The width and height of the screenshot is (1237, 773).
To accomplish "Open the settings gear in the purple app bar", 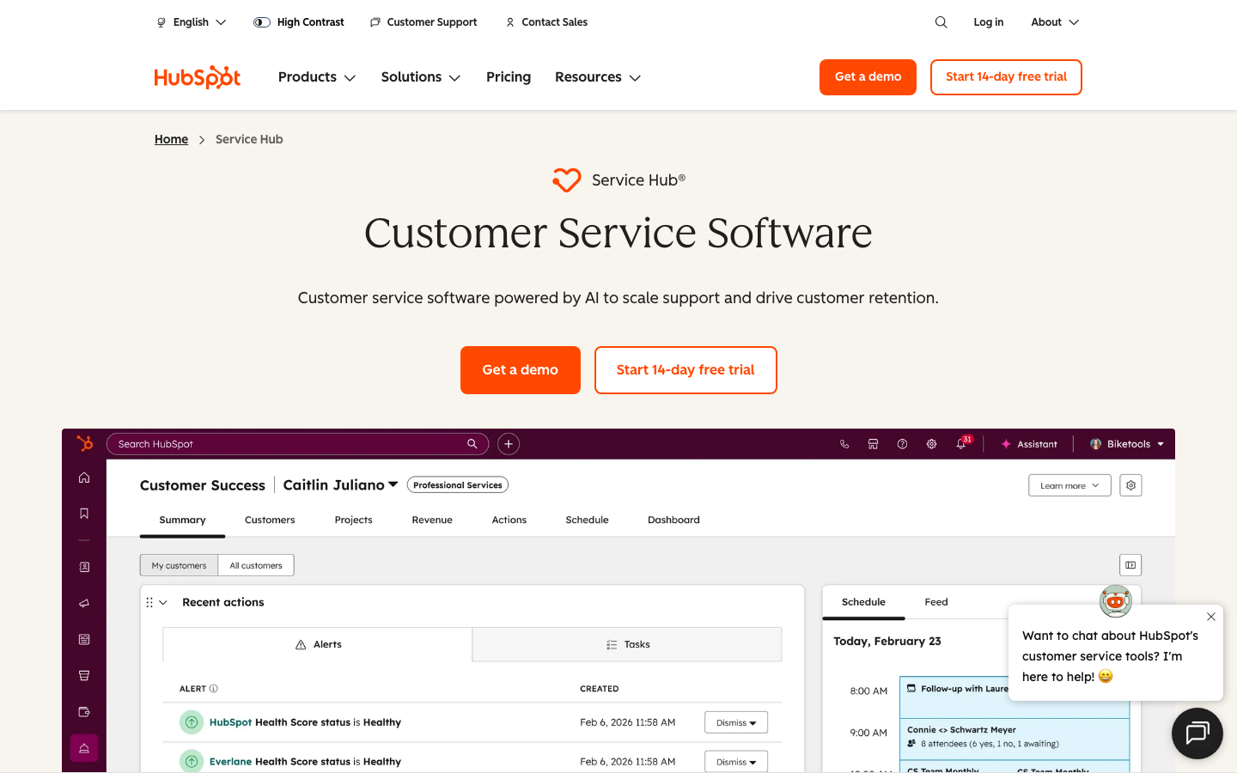I will [931, 444].
